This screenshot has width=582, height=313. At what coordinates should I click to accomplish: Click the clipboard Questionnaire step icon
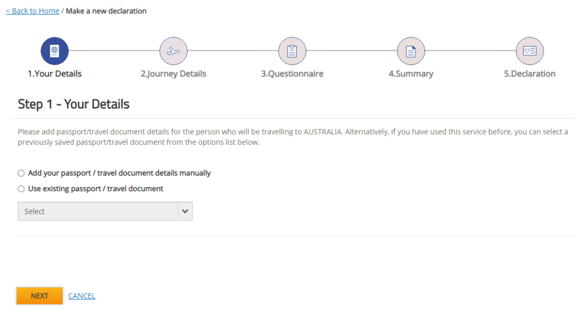[x=292, y=51]
